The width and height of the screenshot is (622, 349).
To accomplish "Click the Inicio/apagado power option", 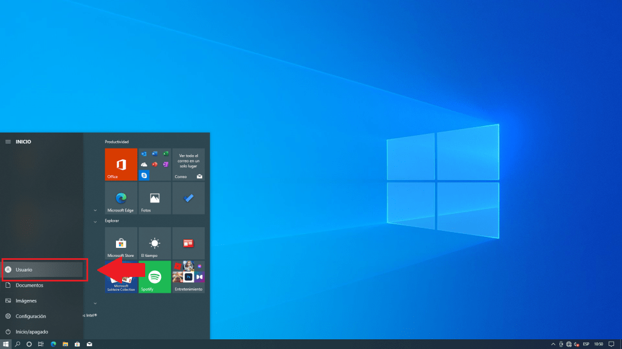I will [x=32, y=332].
